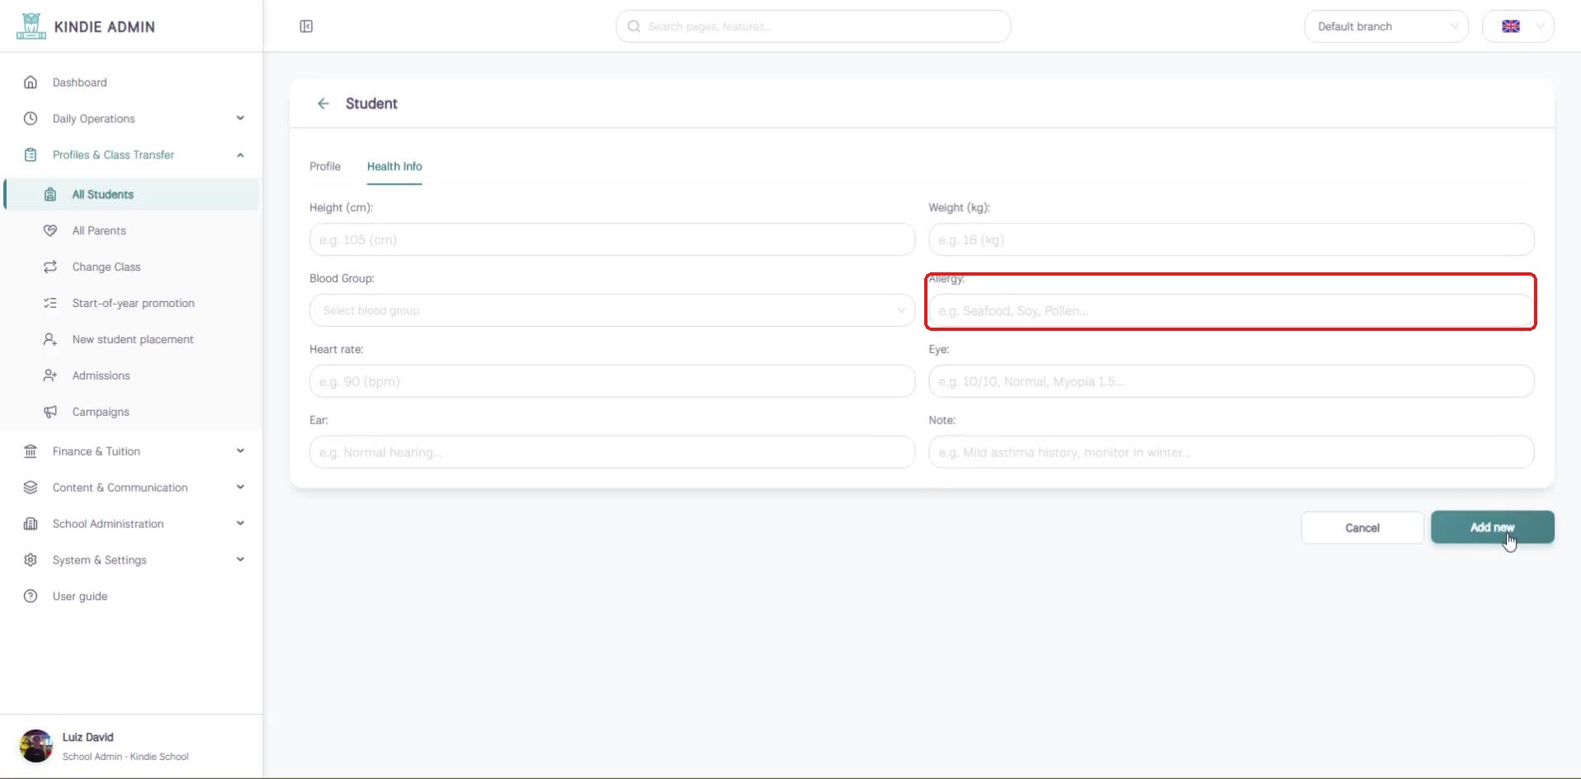The image size is (1581, 779).
Task: Click the All Parents heart icon
Action: [50, 231]
